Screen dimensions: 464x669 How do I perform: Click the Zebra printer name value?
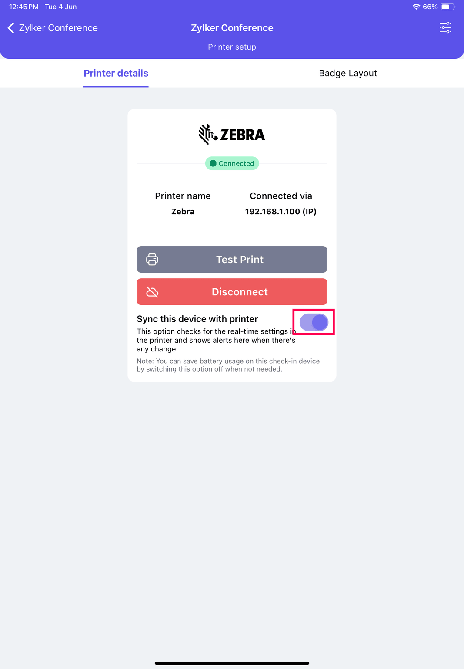coord(183,212)
